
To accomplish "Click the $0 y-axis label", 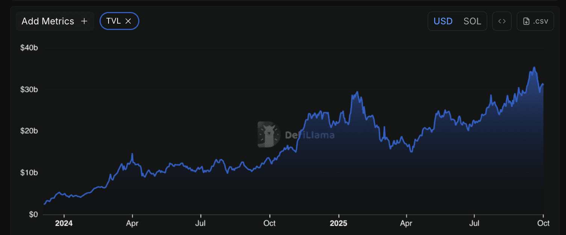I will [33, 214].
